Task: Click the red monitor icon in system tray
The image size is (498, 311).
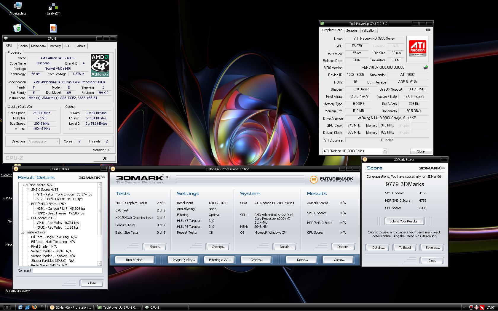Action: 471,307
